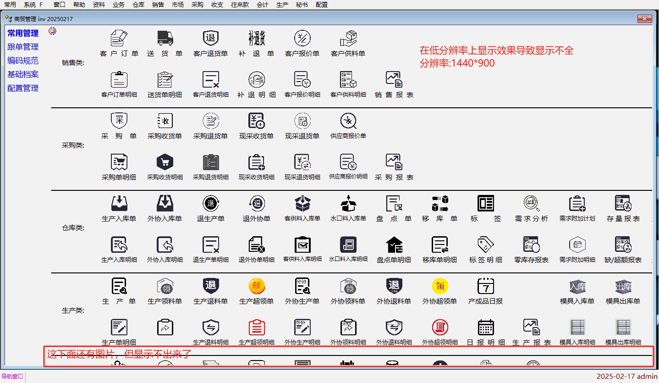Open the 销售 menu in menu bar
The height and width of the screenshot is (383, 659).
tap(158, 5)
